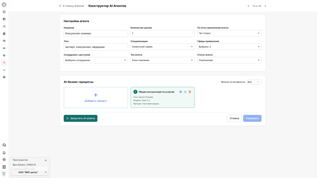Expand the Сферы применения dropdown
The image size is (317, 178).
pyautogui.click(x=229, y=47)
